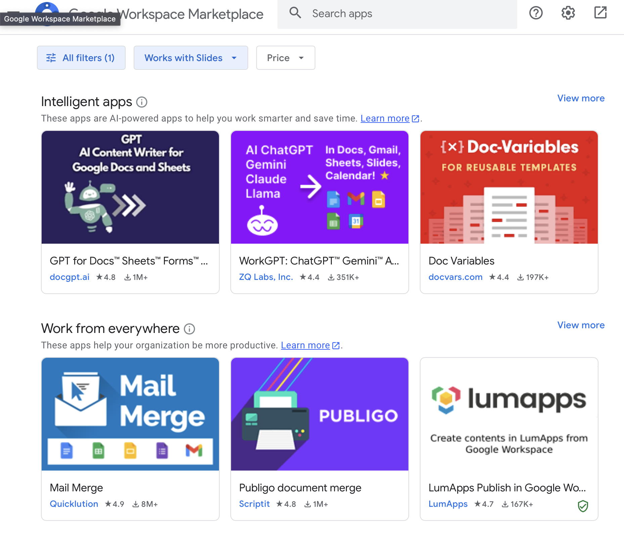Expand the Price dropdown
Screen dimensions: 624x535
tap(285, 58)
